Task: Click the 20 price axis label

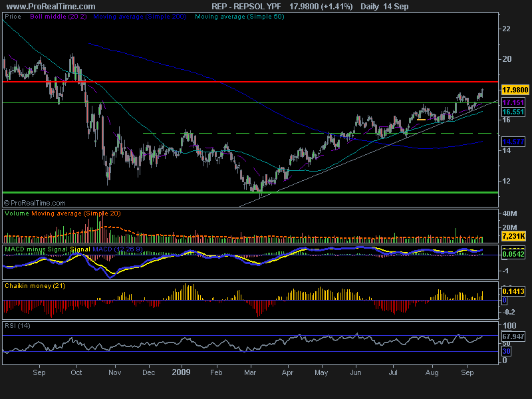Action: point(507,59)
